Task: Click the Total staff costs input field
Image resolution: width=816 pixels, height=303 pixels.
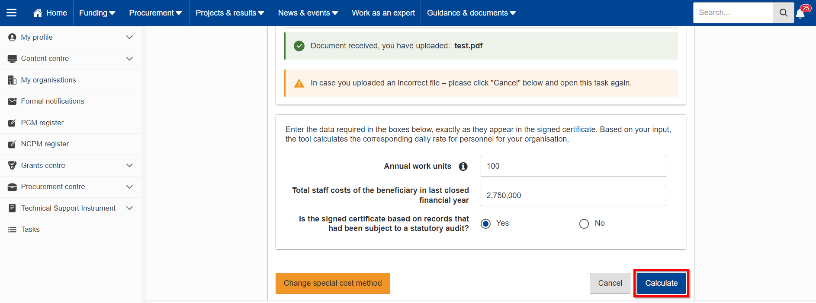Action: tap(573, 196)
